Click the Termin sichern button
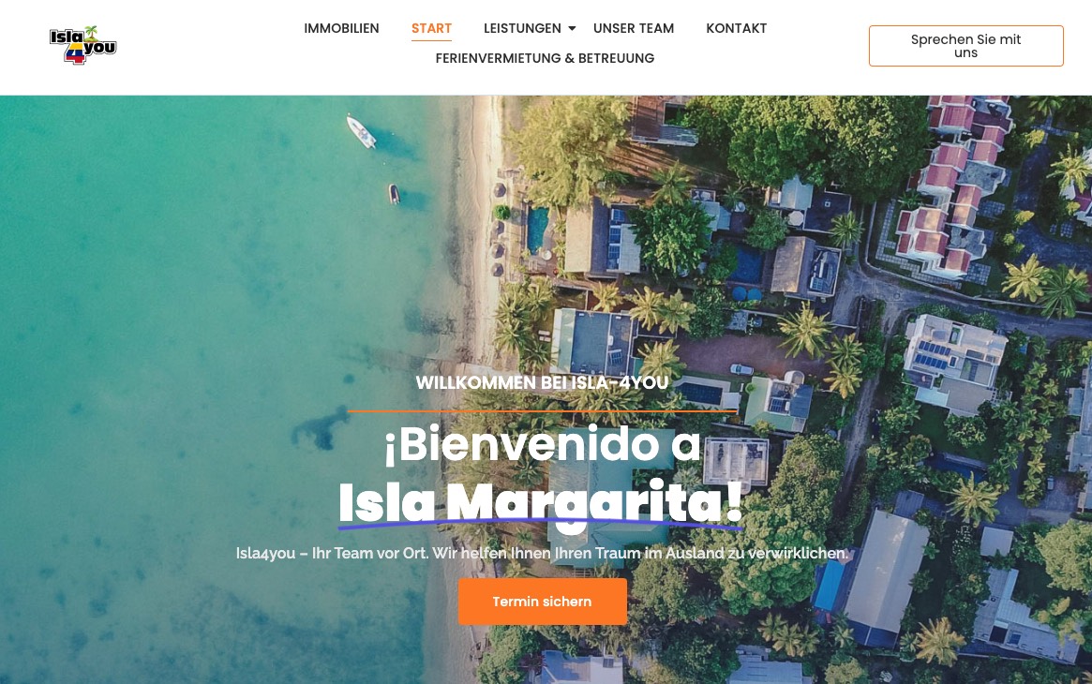 pyautogui.click(x=543, y=602)
